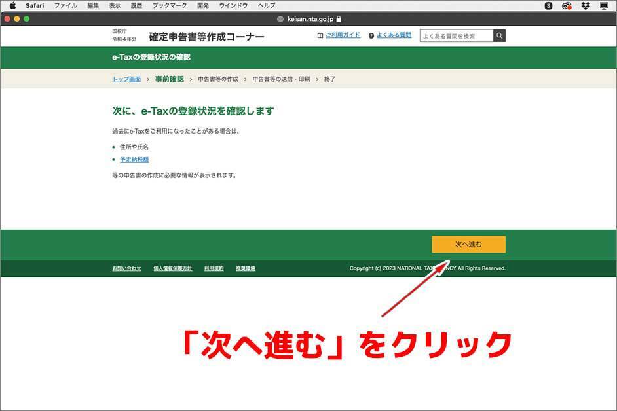
Task: Click the Dropbox menu bar icon
Action: tap(586, 5)
